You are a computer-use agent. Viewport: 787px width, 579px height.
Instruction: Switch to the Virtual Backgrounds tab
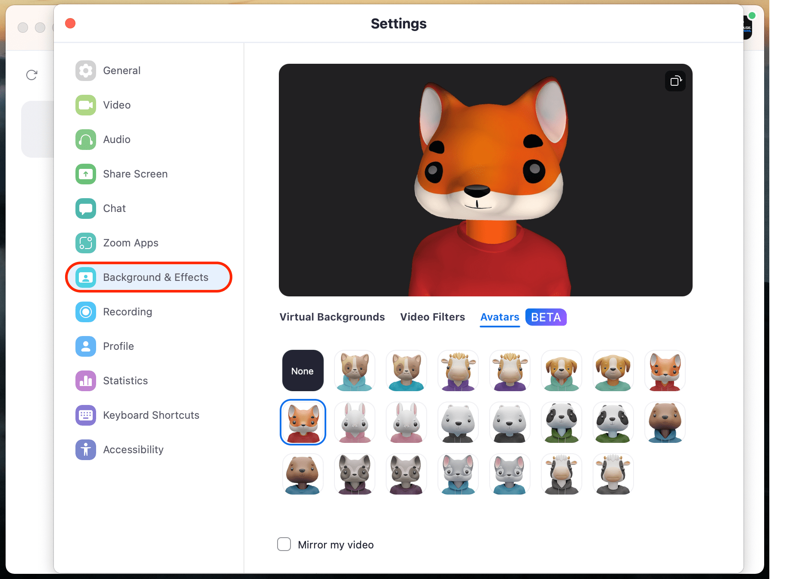(332, 317)
